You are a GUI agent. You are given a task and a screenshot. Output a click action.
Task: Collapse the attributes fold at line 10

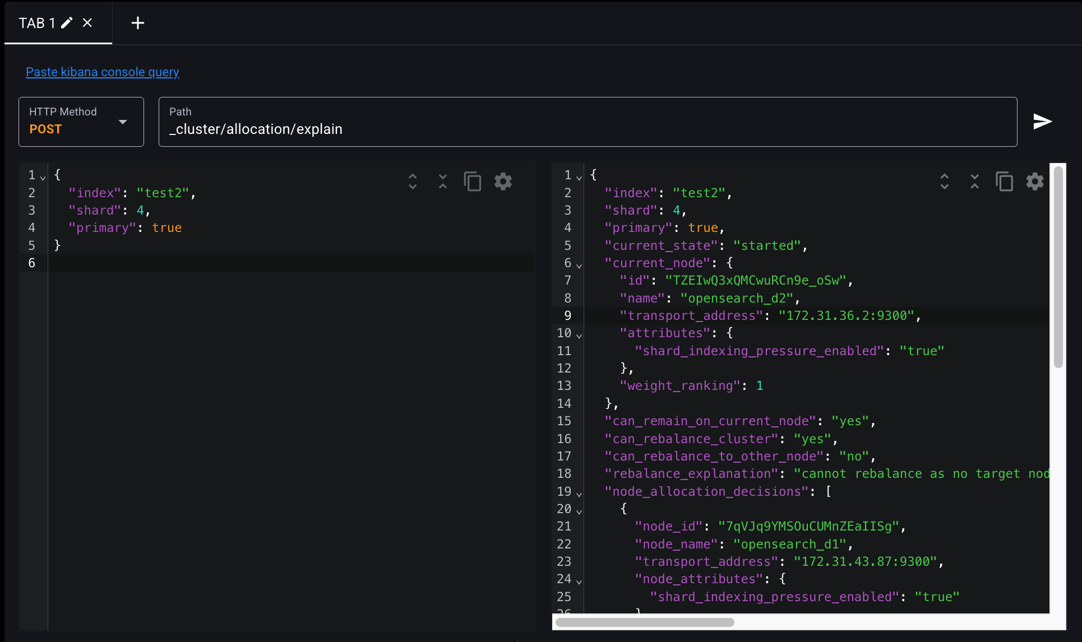pyautogui.click(x=579, y=335)
